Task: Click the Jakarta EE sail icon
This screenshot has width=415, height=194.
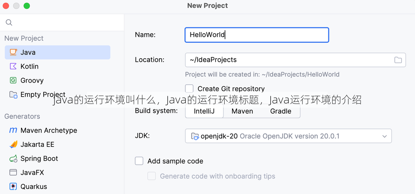Action: coord(13,144)
